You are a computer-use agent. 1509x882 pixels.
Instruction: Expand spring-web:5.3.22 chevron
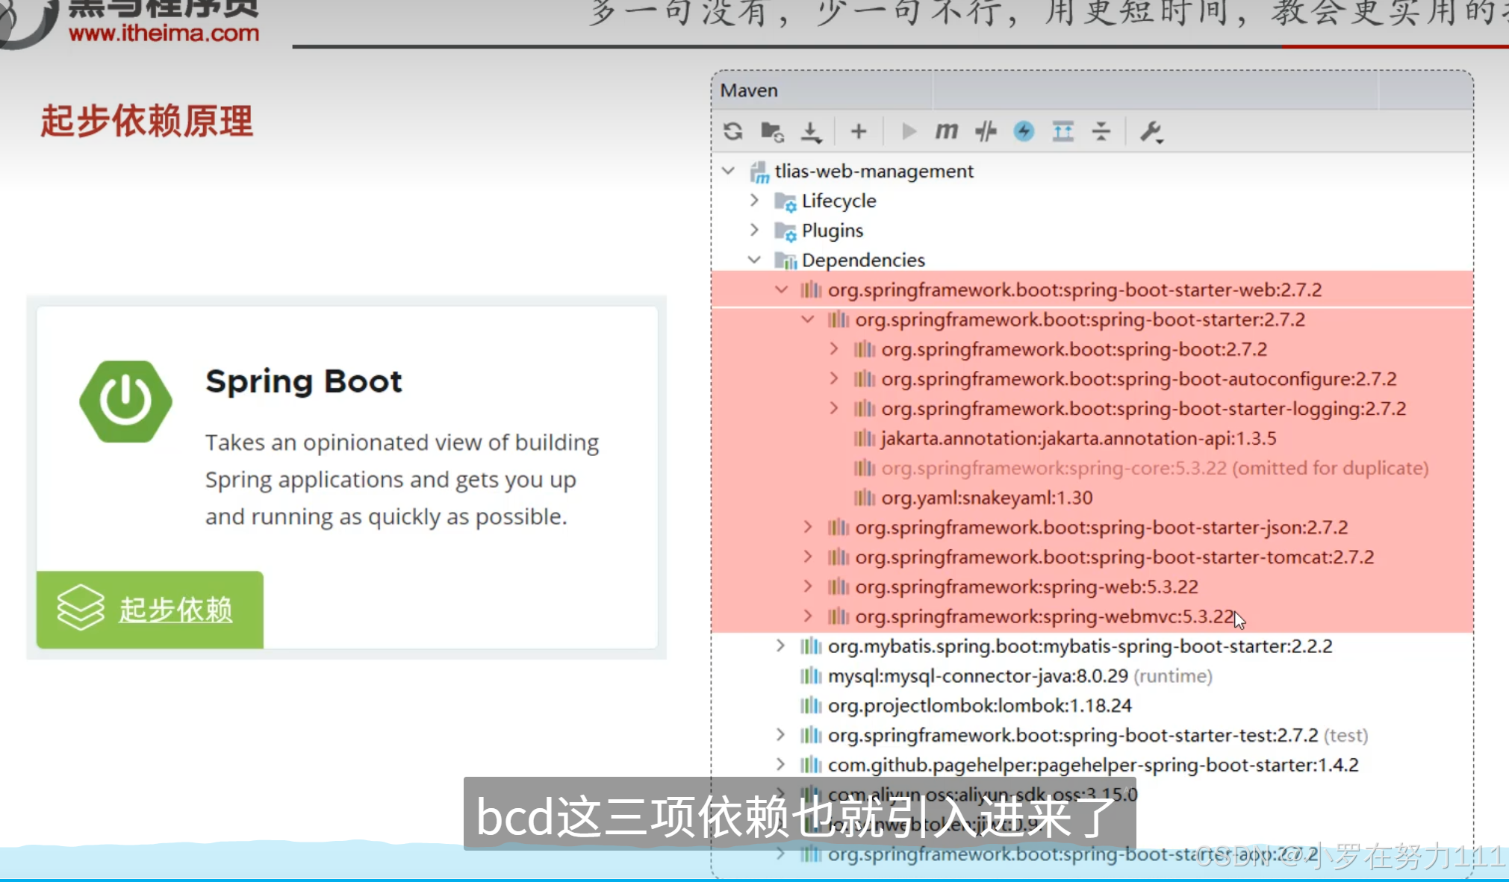coord(807,587)
